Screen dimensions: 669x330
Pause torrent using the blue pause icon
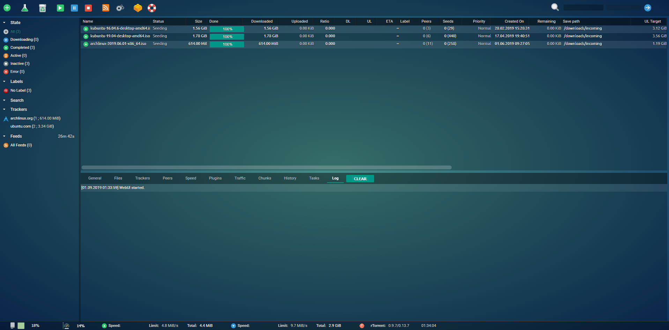pyautogui.click(x=74, y=8)
